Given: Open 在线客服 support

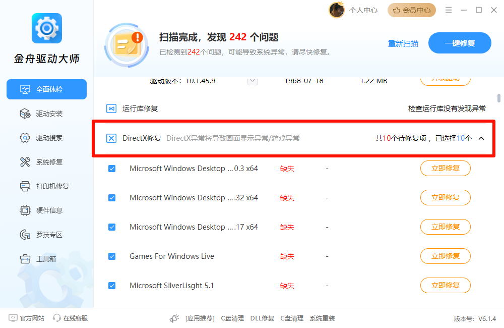Looking at the screenshot, I should tap(75, 318).
